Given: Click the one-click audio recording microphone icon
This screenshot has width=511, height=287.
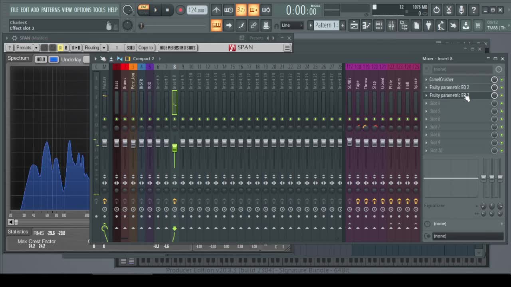Looking at the screenshot, I should pyautogui.click(x=461, y=10).
